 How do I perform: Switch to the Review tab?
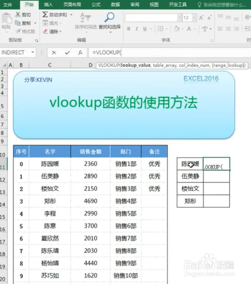[x=135, y=5]
